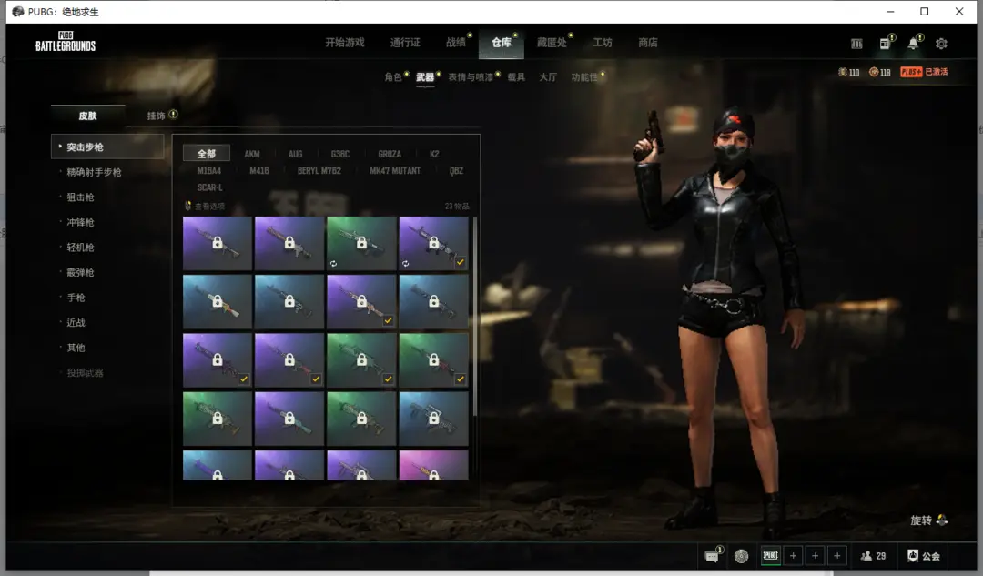Click the 查看选项 view options icon
The image size is (983, 576).
(187, 206)
